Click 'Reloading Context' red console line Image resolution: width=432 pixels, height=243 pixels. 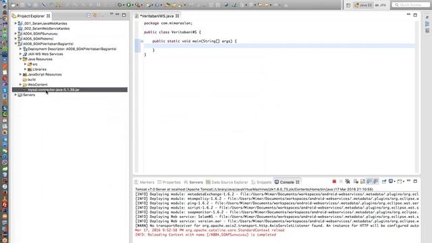click(x=205, y=235)
